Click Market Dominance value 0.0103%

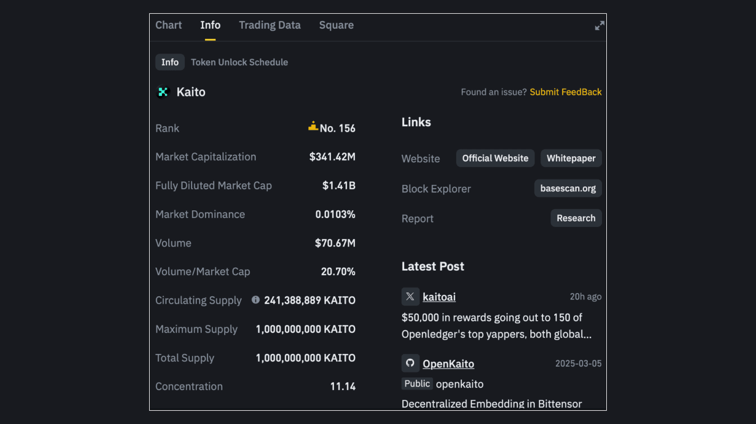tap(335, 214)
